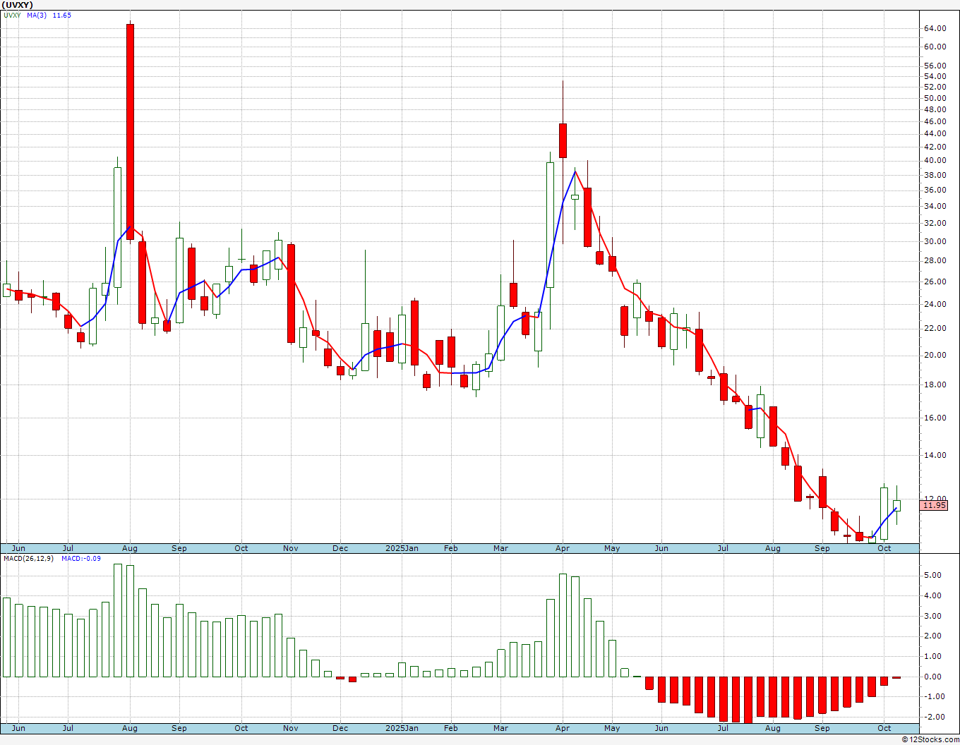
Task: Select the MACD:-0.09 value readout
Action: pos(81,559)
